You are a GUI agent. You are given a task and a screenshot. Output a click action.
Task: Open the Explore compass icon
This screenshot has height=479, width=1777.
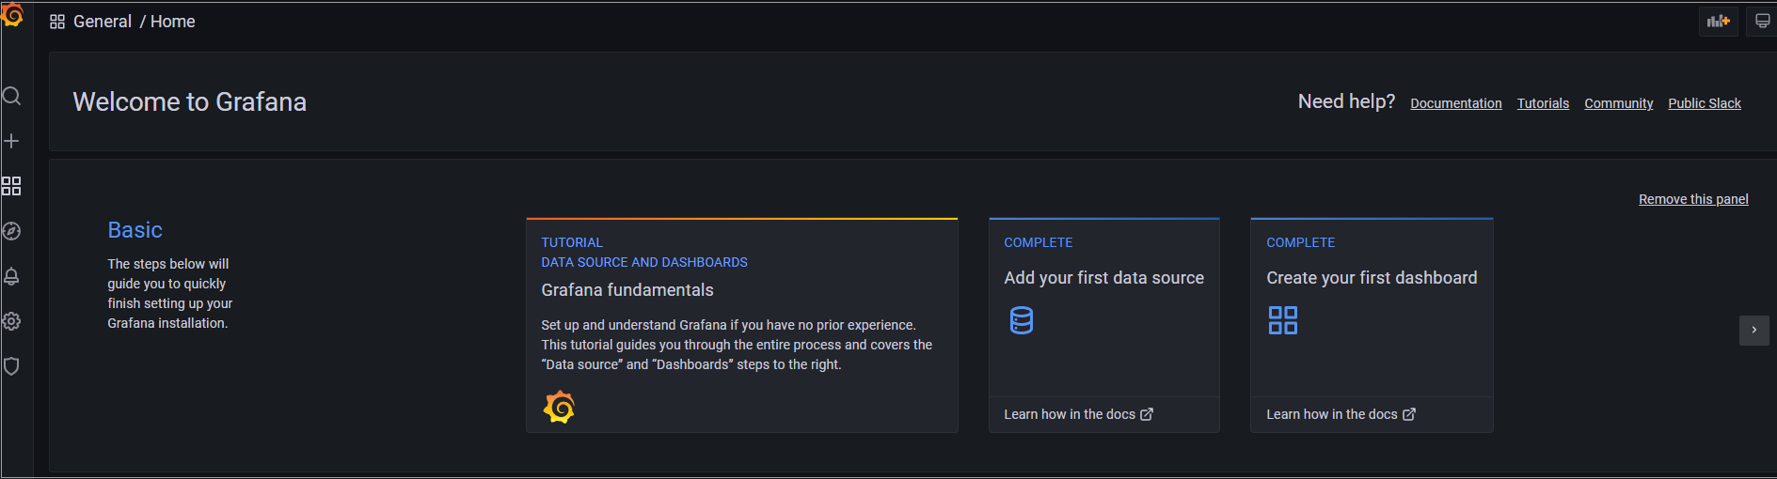[11, 231]
